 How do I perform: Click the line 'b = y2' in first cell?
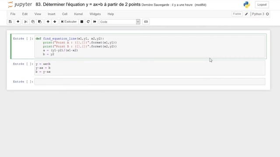pos(49,54)
